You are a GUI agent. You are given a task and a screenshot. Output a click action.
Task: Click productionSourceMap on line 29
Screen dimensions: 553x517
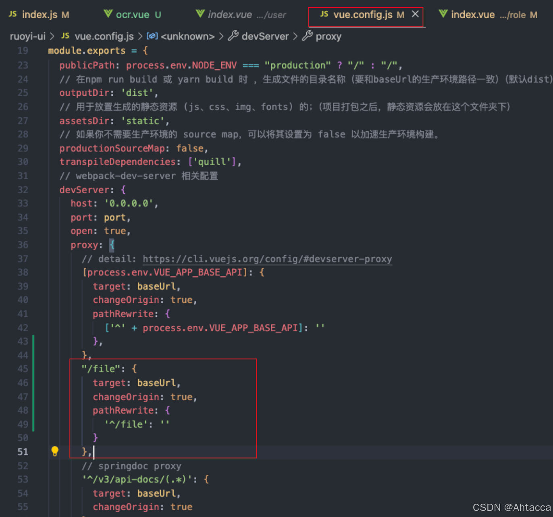(x=112, y=148)
